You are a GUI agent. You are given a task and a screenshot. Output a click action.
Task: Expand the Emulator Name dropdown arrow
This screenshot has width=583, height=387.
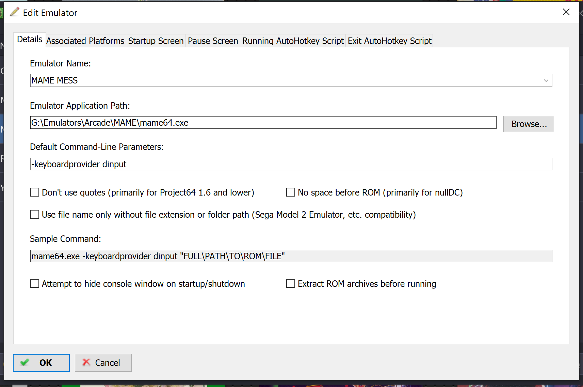(x=546, y=81)
